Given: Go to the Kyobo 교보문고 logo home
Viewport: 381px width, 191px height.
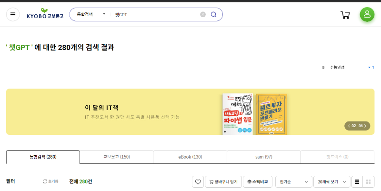Looking at the screenshot, I should tap(45, 14).
